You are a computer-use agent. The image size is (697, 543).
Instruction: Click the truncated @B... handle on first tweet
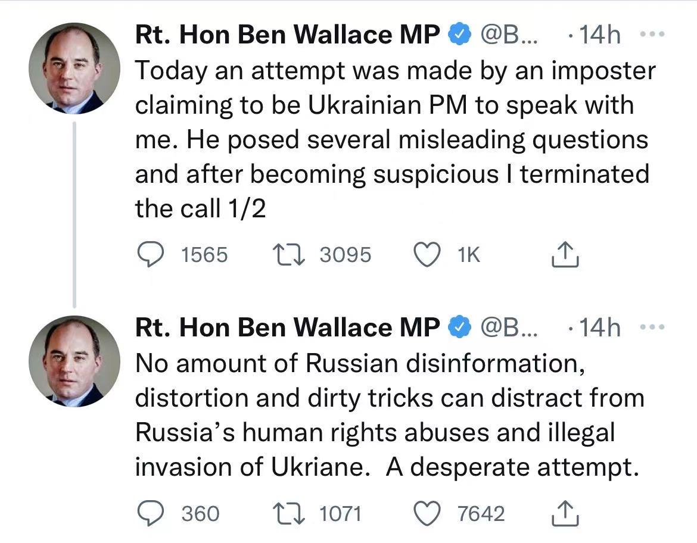click(508, 36)
